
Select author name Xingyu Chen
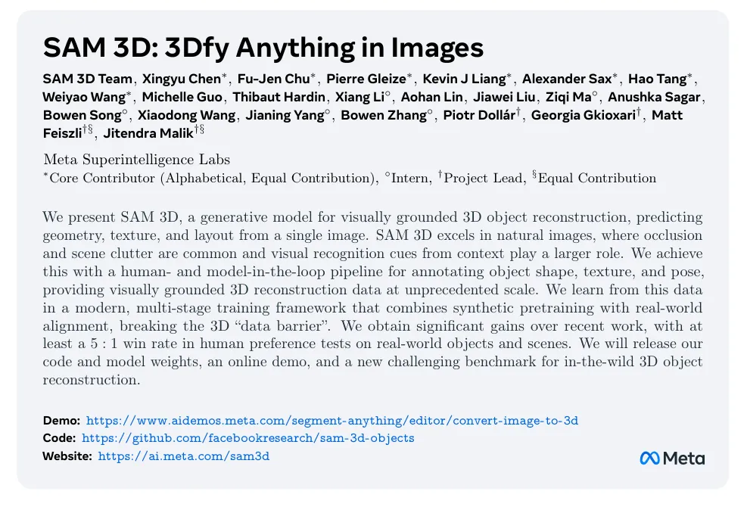182,79
